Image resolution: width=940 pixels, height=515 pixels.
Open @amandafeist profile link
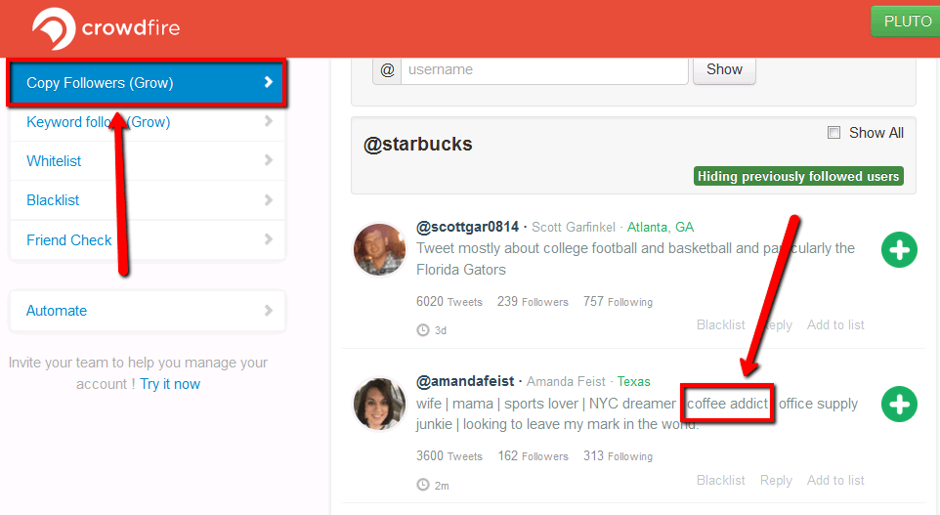tap(465, 381)
